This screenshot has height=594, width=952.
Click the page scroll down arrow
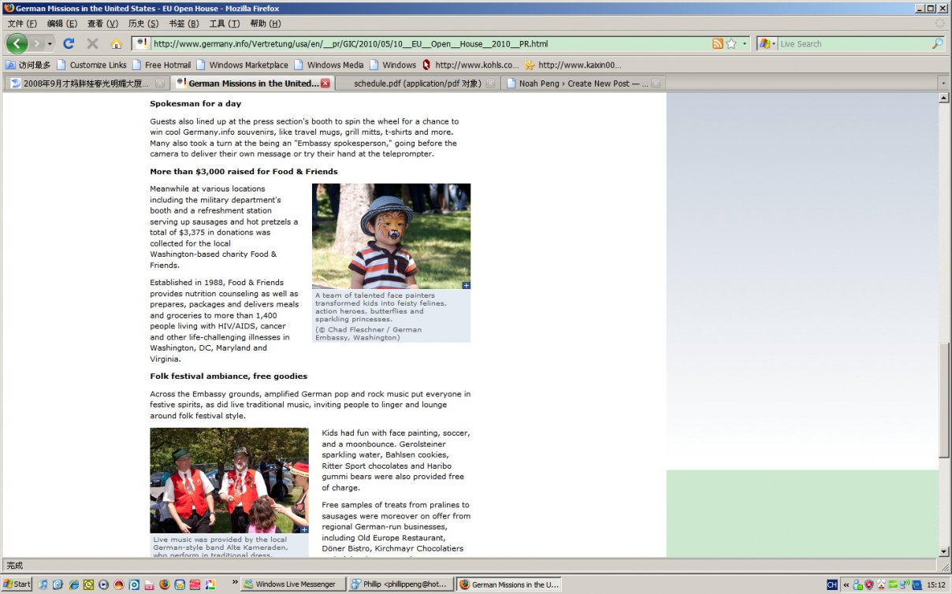[x=944, y=551]
